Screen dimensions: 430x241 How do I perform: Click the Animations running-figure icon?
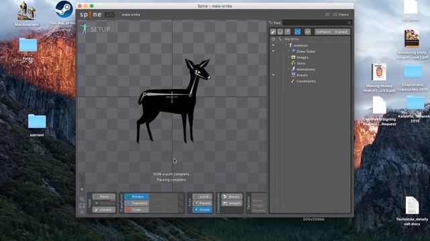[x=293, y=69]
